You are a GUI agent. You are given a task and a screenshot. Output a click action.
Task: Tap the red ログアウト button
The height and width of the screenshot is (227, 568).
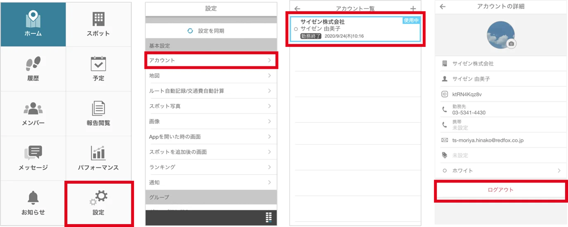click(501, 190)
